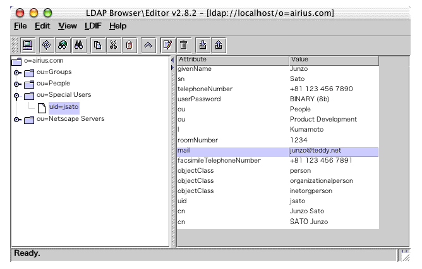
Task: Click the ou=Netscape Servers folder icon
Action: (29, 120)
